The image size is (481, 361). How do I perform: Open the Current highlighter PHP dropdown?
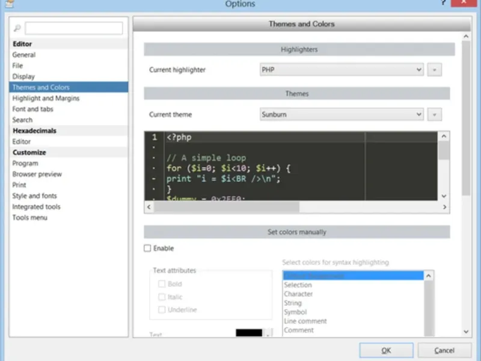342,70
